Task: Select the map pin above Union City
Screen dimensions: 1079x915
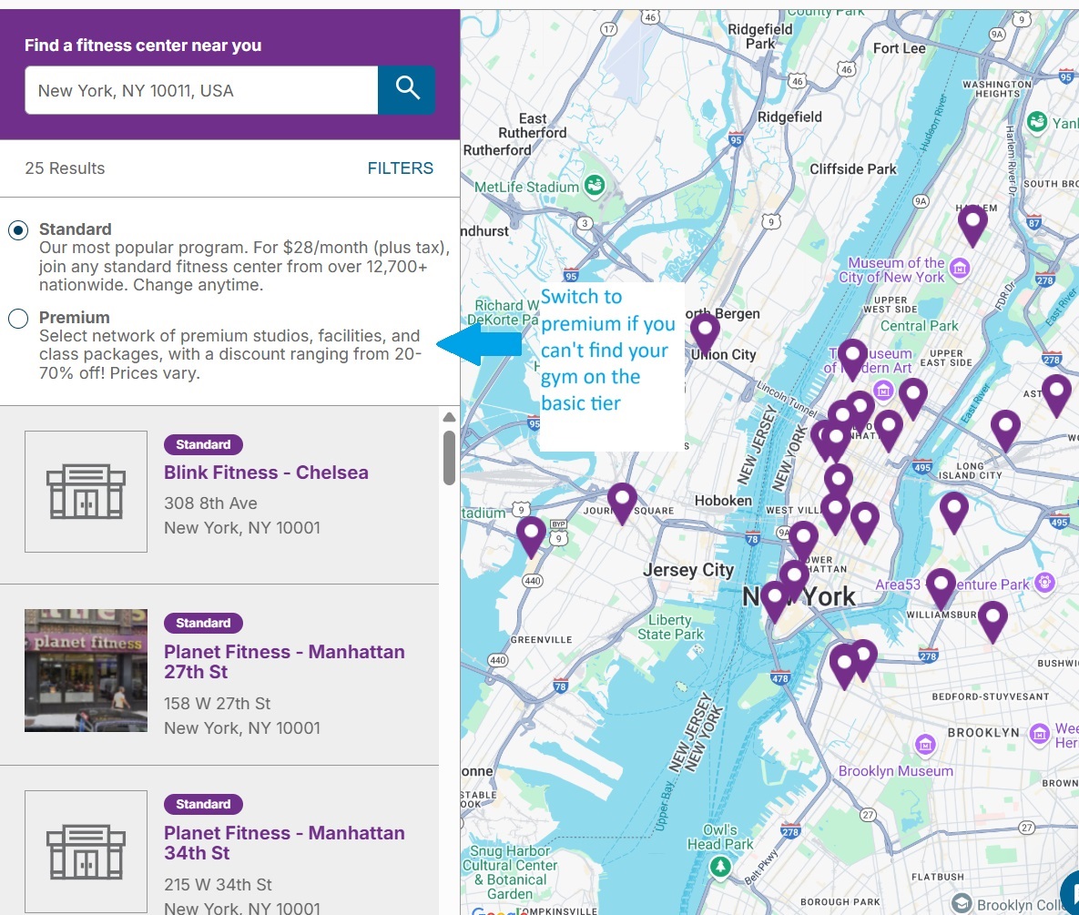Action: [705, 332]
